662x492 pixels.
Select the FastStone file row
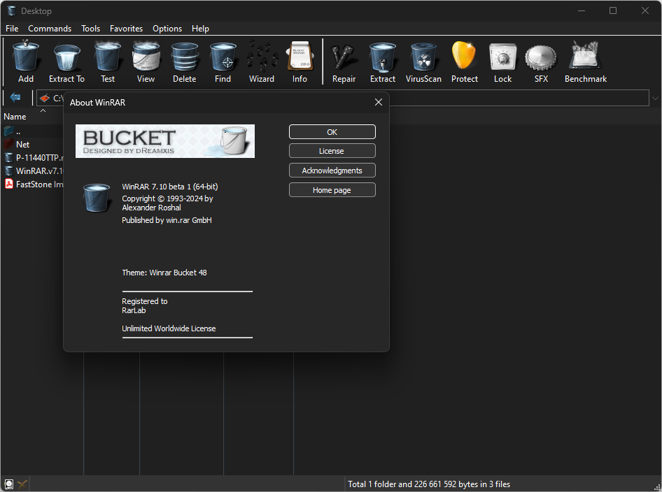[x=33, y=184]
